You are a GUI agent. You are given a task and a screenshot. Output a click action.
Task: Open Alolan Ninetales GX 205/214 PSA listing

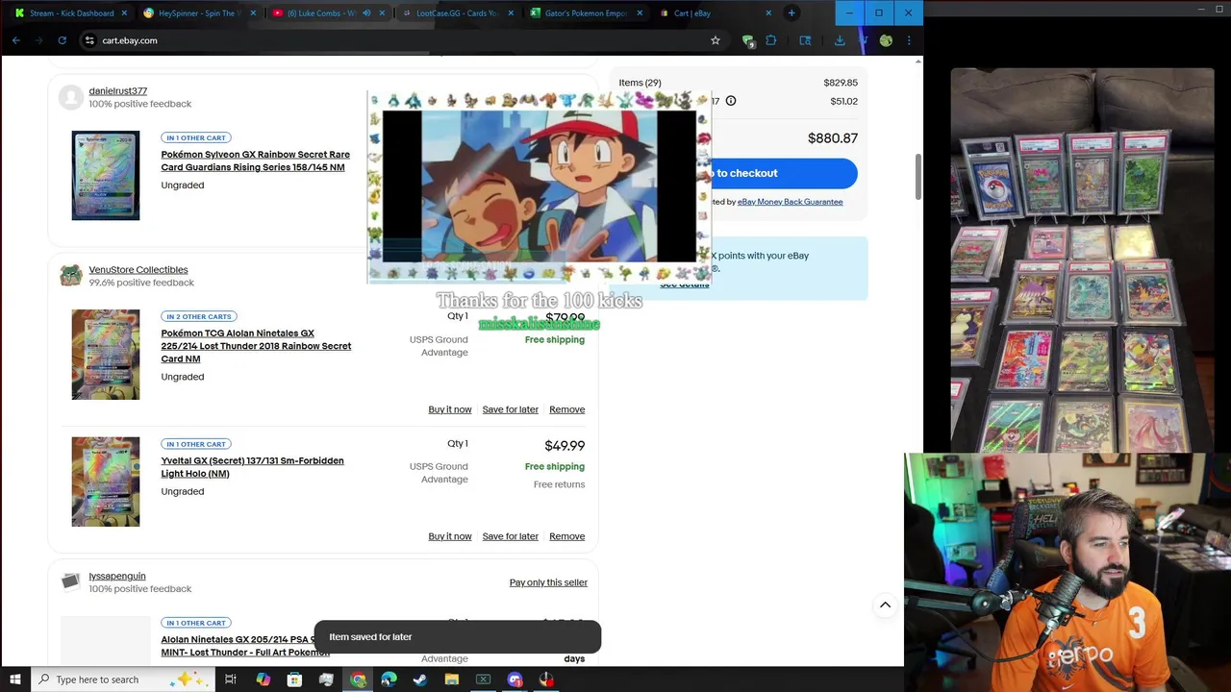point(245,646)
